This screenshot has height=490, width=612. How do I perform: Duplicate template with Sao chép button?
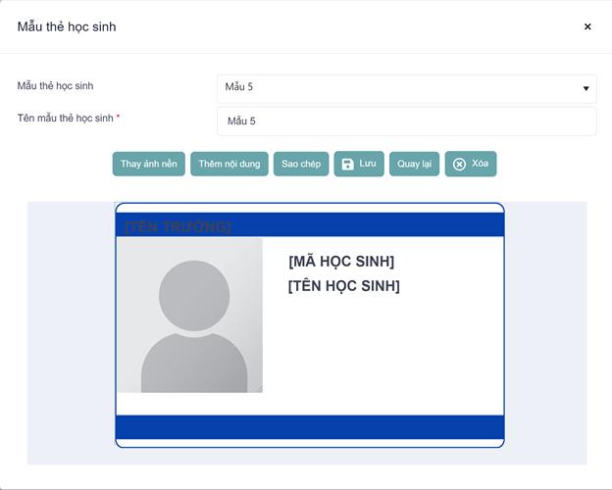click(301, 164)
